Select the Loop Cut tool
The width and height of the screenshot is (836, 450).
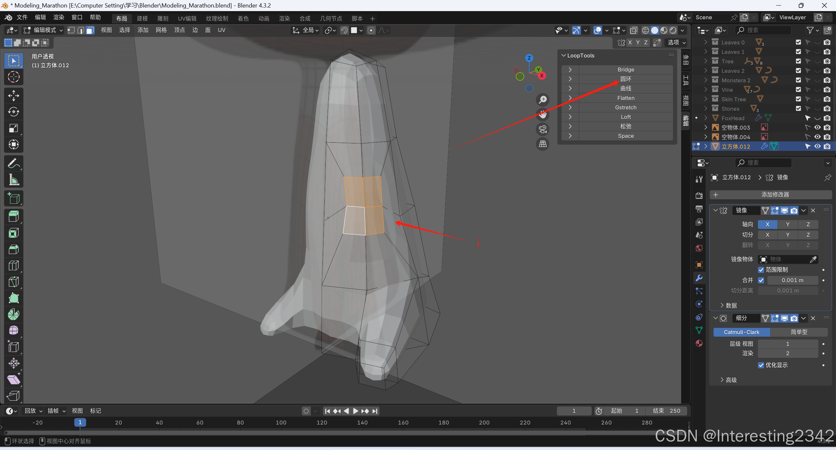(13, 265)
